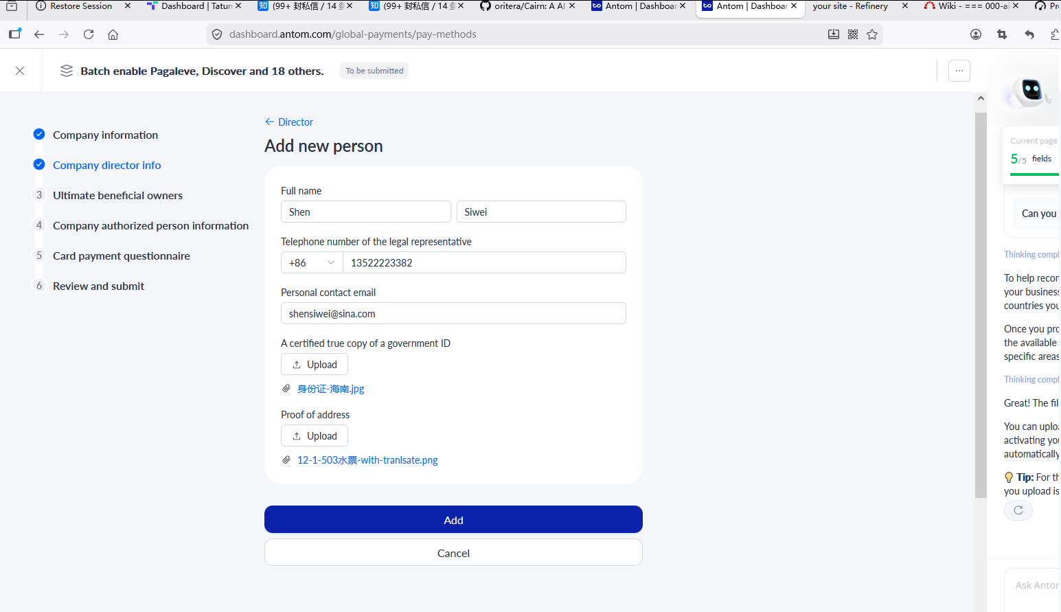Open the account profile icon in toolbar
The height and width of the screenshot is (612, 1061).
click(976, 34)
